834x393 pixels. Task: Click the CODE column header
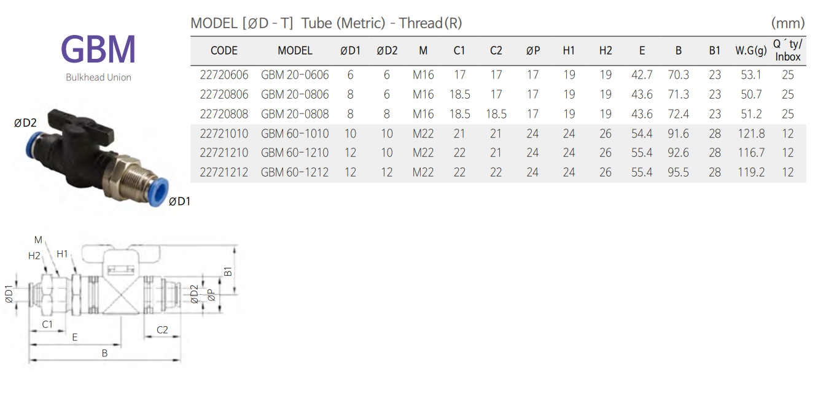click(224, 51)
